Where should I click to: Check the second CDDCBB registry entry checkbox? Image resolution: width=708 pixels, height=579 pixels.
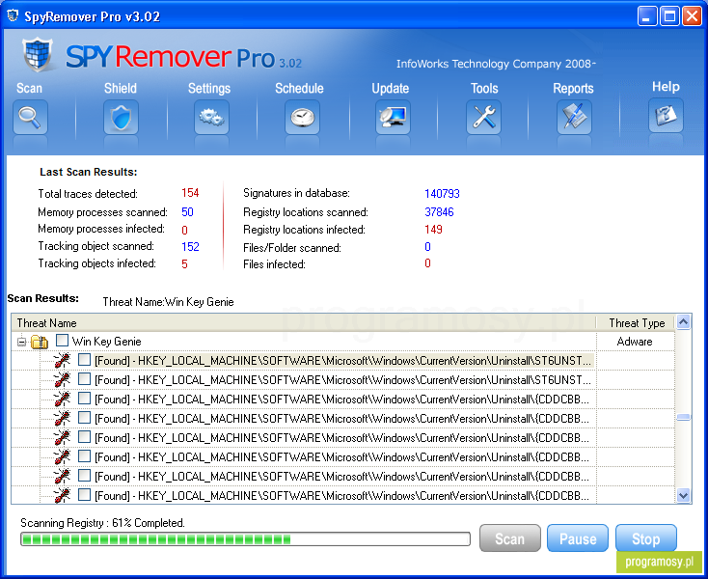pyautogui.click(x=85, y=417)
